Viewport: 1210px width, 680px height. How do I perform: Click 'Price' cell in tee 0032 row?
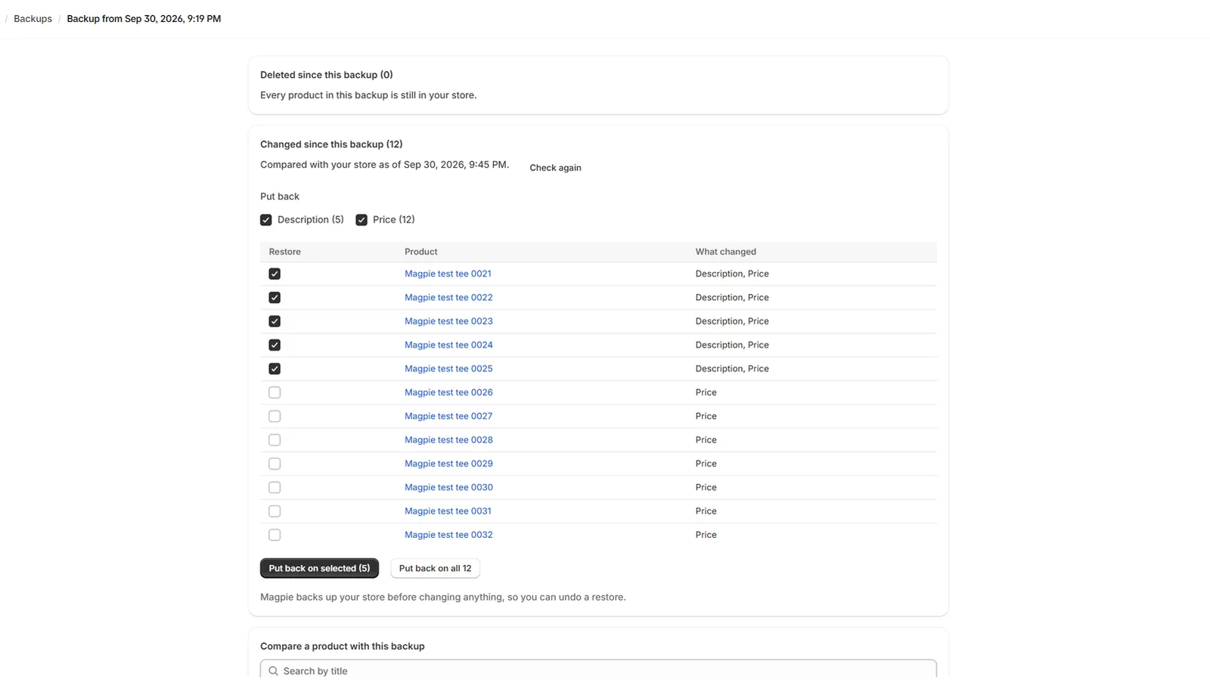706,535
